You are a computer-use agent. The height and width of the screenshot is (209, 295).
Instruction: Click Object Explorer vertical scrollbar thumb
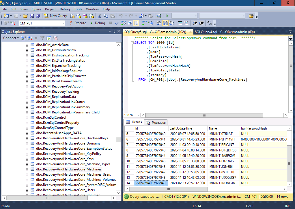[118, 140]
